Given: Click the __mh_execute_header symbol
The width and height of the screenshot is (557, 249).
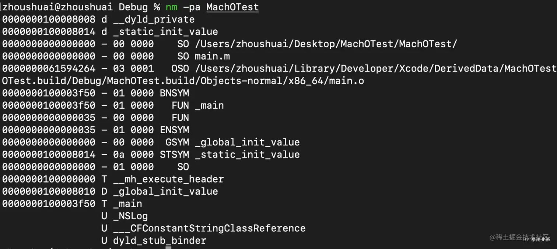Looking at the screenshot, I should coord(169,179).
